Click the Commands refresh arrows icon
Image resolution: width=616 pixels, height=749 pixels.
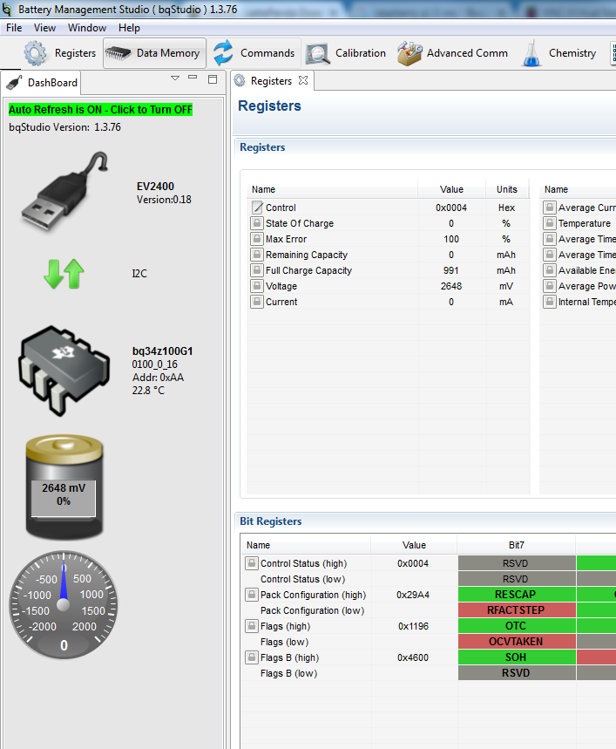[223, 53]
